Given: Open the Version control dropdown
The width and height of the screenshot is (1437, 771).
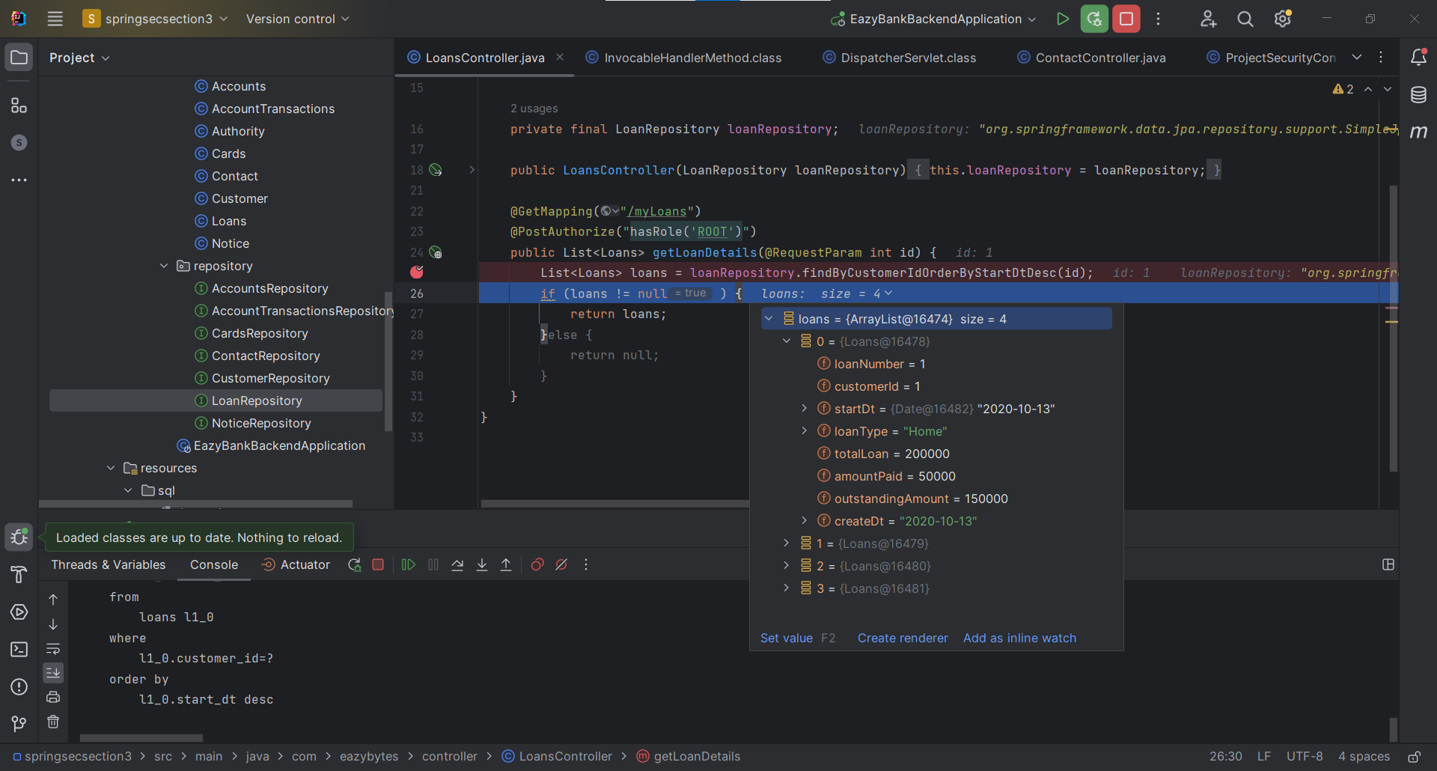Looking at the screenshot, I should click(x=298, y=19).
